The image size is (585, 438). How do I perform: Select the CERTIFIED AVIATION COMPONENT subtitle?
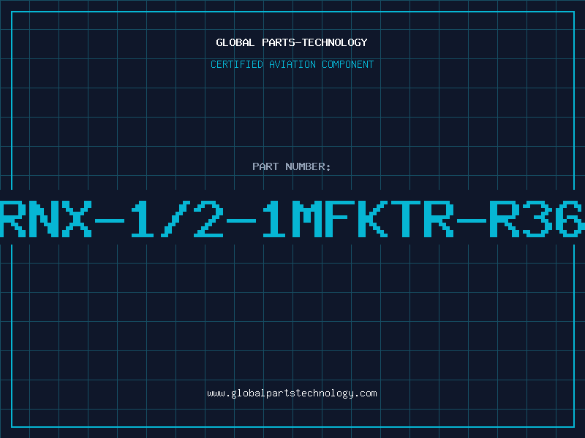(x=292, y=64)
